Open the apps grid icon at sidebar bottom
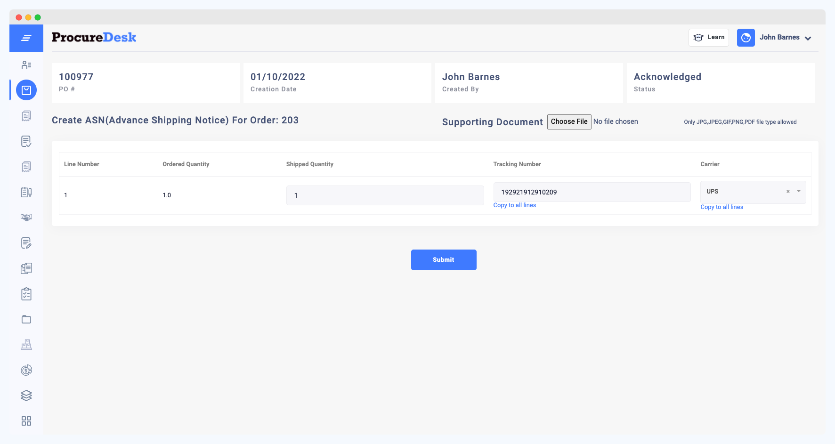 click(26, 420)
